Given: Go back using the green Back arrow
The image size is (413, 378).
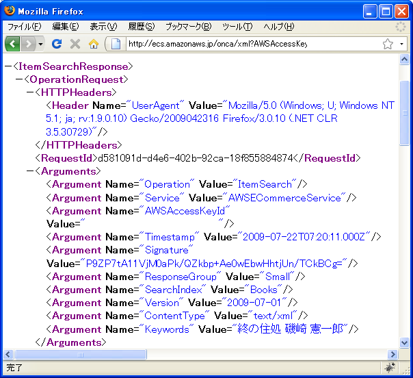Looking at the screenshot, I should coord(12,44).
